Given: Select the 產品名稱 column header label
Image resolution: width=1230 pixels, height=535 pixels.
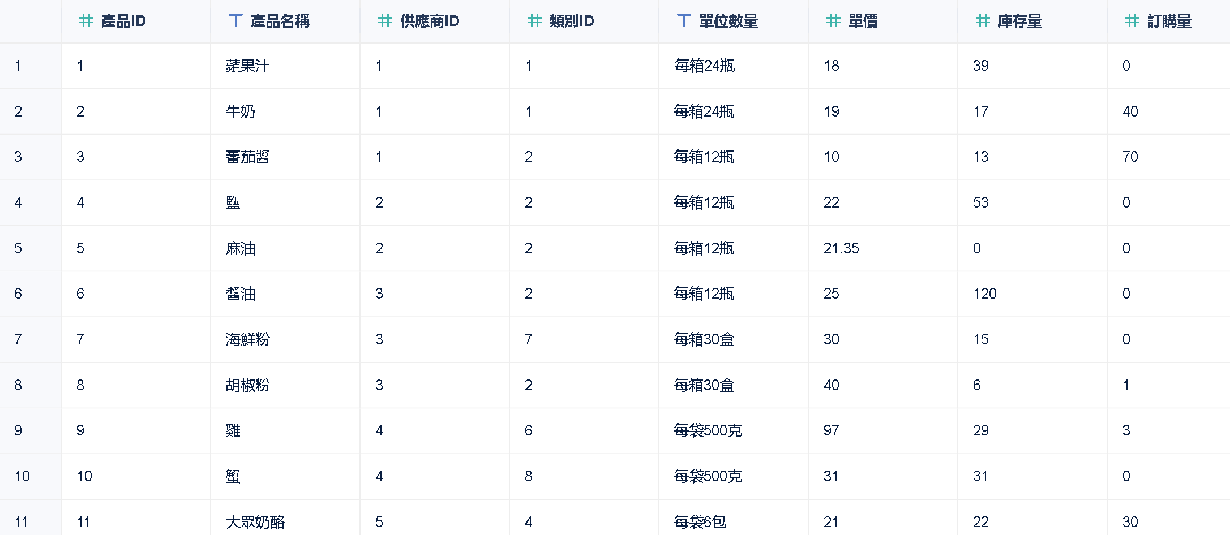Looking at the screenshot, I should tap(280, 21).
